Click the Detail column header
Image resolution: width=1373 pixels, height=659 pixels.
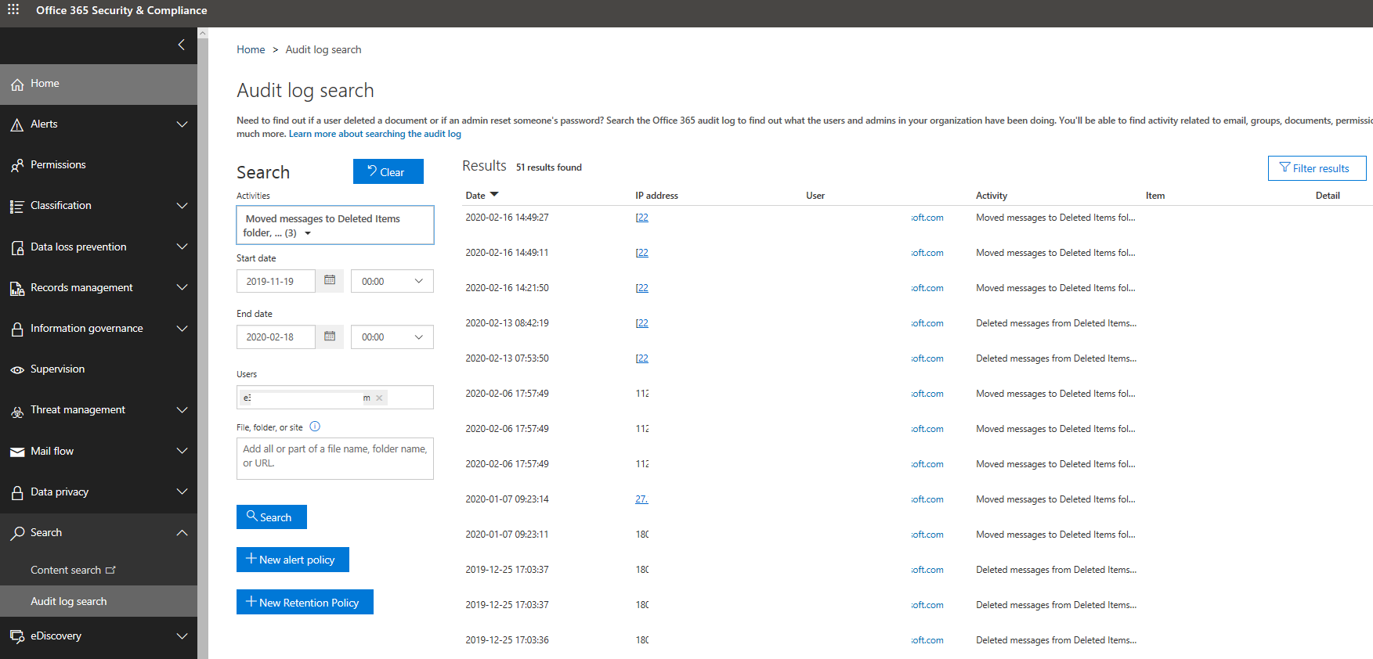click(1328, 196)
